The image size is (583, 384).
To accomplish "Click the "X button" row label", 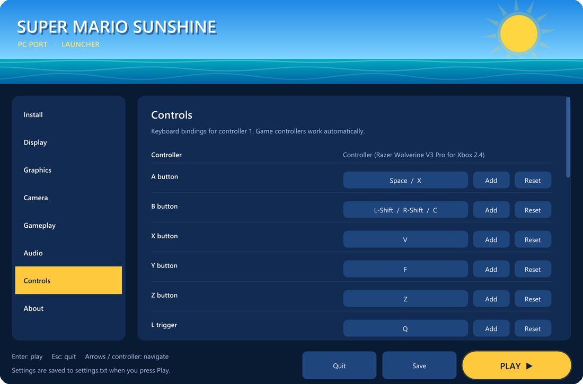I will click(164, 236).
